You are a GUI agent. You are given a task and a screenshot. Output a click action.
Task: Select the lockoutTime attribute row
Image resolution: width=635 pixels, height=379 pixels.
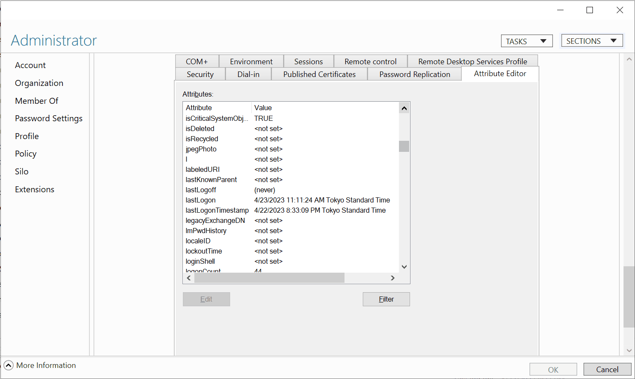291,251
